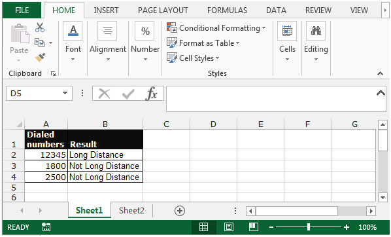
Task: Open the FILE tab
Action: [x=22, y=10]
